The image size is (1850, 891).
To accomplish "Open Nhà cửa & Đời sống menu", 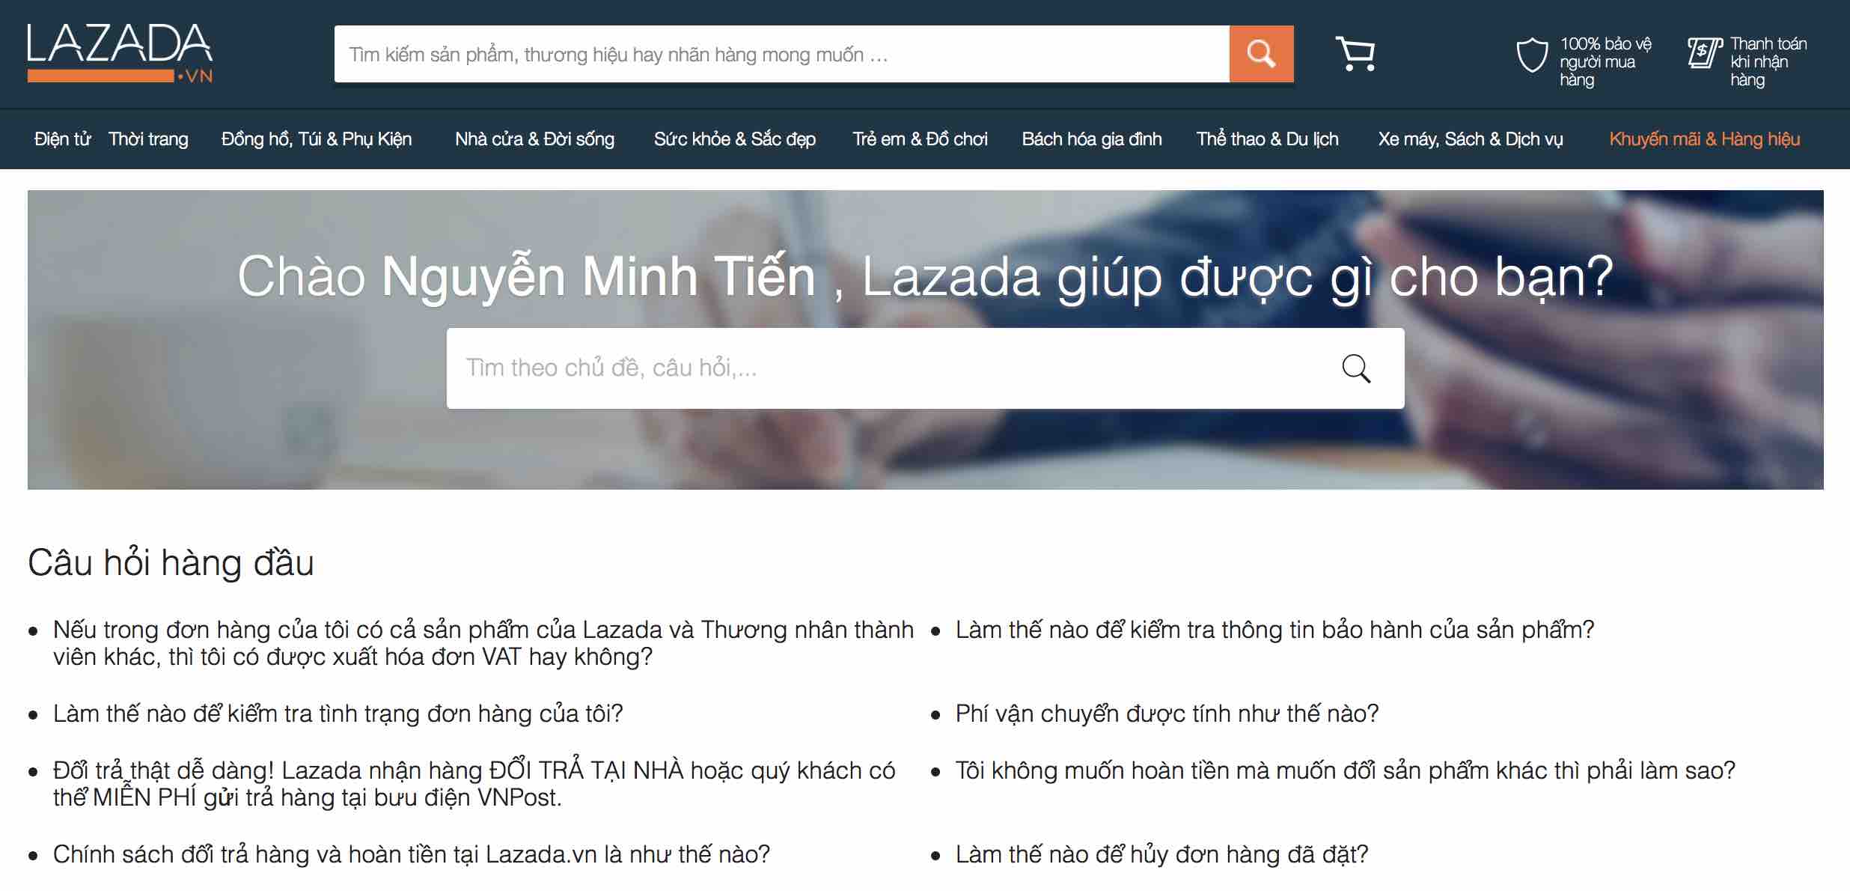I will [x=534, y=139].
